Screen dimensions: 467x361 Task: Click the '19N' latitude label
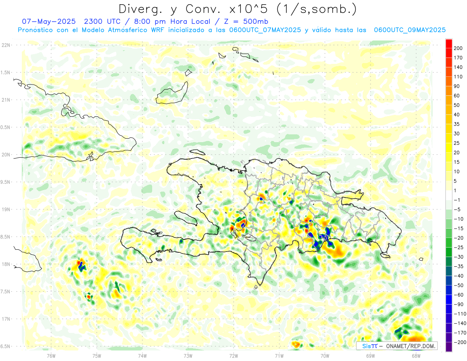tap(6, 210)
